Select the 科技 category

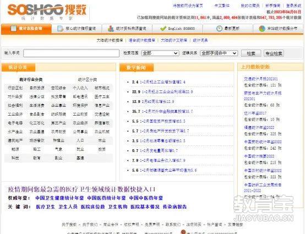pos(15,158)
